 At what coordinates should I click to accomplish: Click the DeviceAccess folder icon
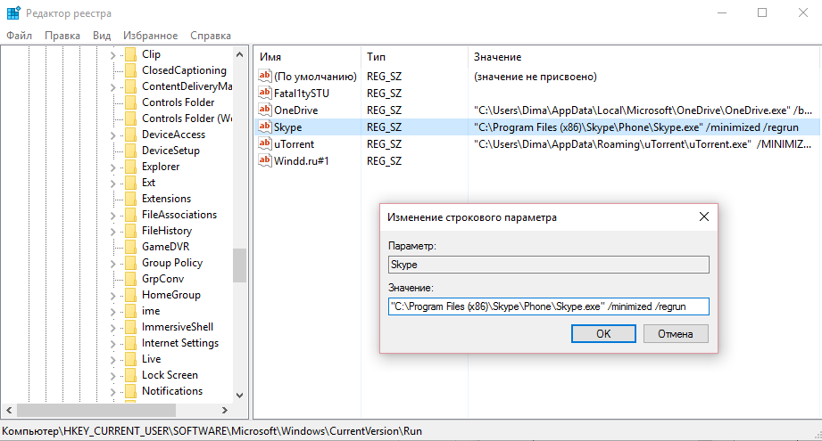tap(130, 135)
